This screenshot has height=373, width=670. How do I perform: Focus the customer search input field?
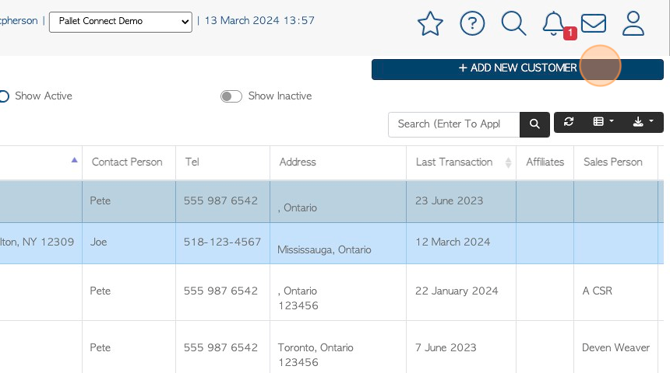pyautogui.click(x=453, y=124)
